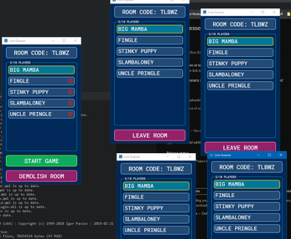The height and width of the screenshot is (239, 291).
Task: Close the blue-titled Line Guesser window
Action: 281,155
